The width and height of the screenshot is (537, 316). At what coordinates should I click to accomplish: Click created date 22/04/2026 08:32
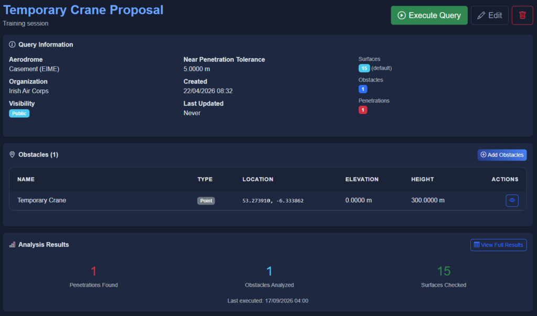tap(208, 91)
